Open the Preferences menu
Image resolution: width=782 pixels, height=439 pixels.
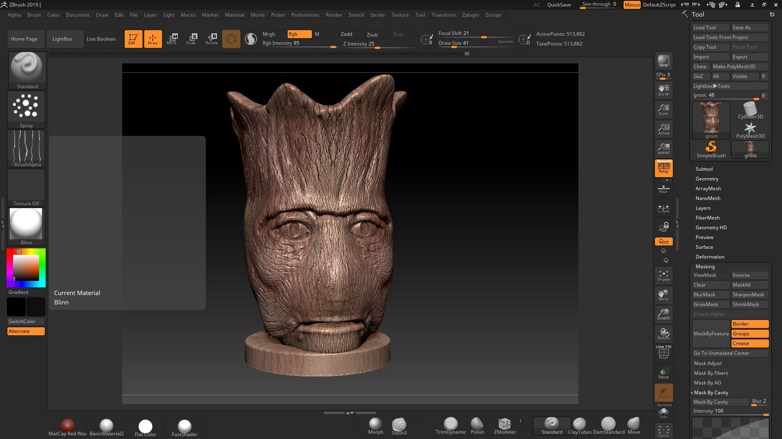[305, 15]
